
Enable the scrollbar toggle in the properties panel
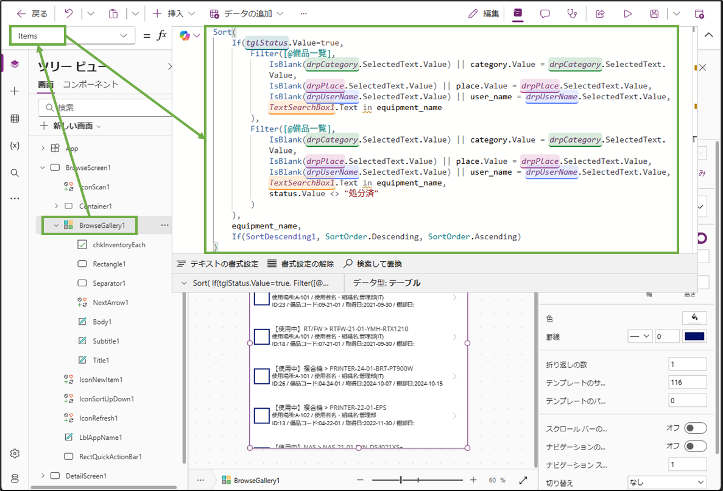point(696,428)
